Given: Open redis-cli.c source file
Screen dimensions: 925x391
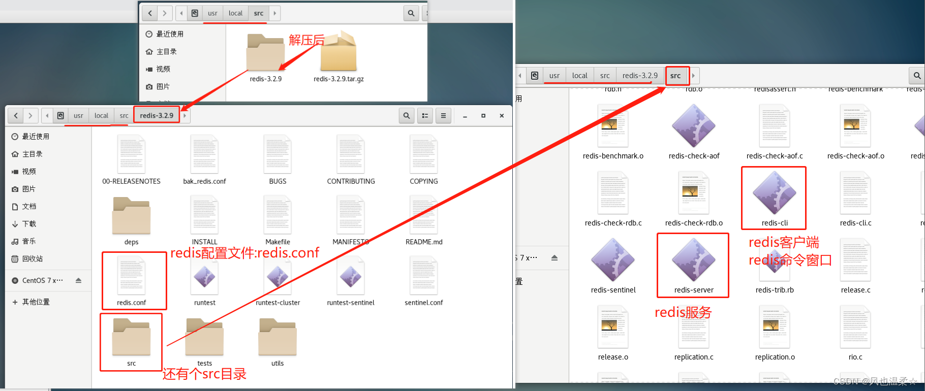Looking at the screenshot, I should [x=855, y=198].
